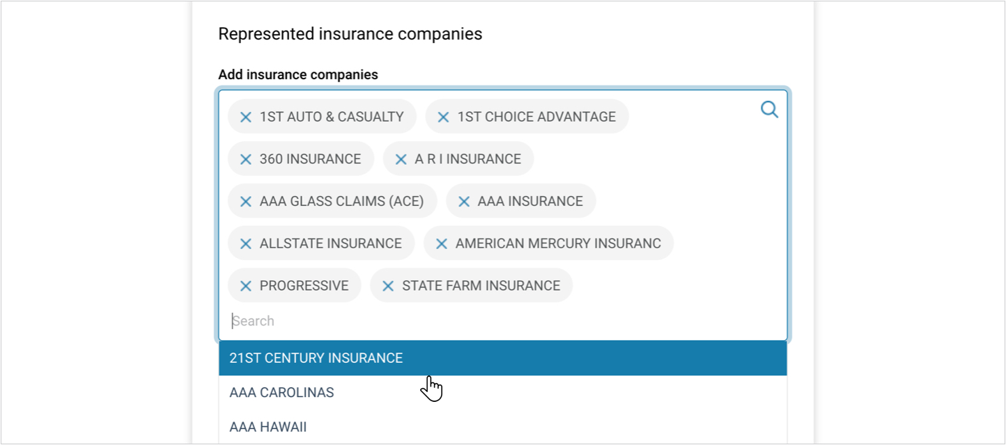Choose AAA CAROLINAS option

(x=281, y=393)
